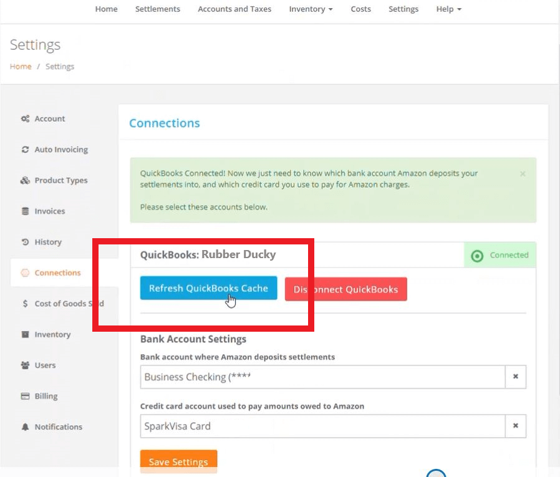Click the Settings breadcrumb text

point(60,67)
